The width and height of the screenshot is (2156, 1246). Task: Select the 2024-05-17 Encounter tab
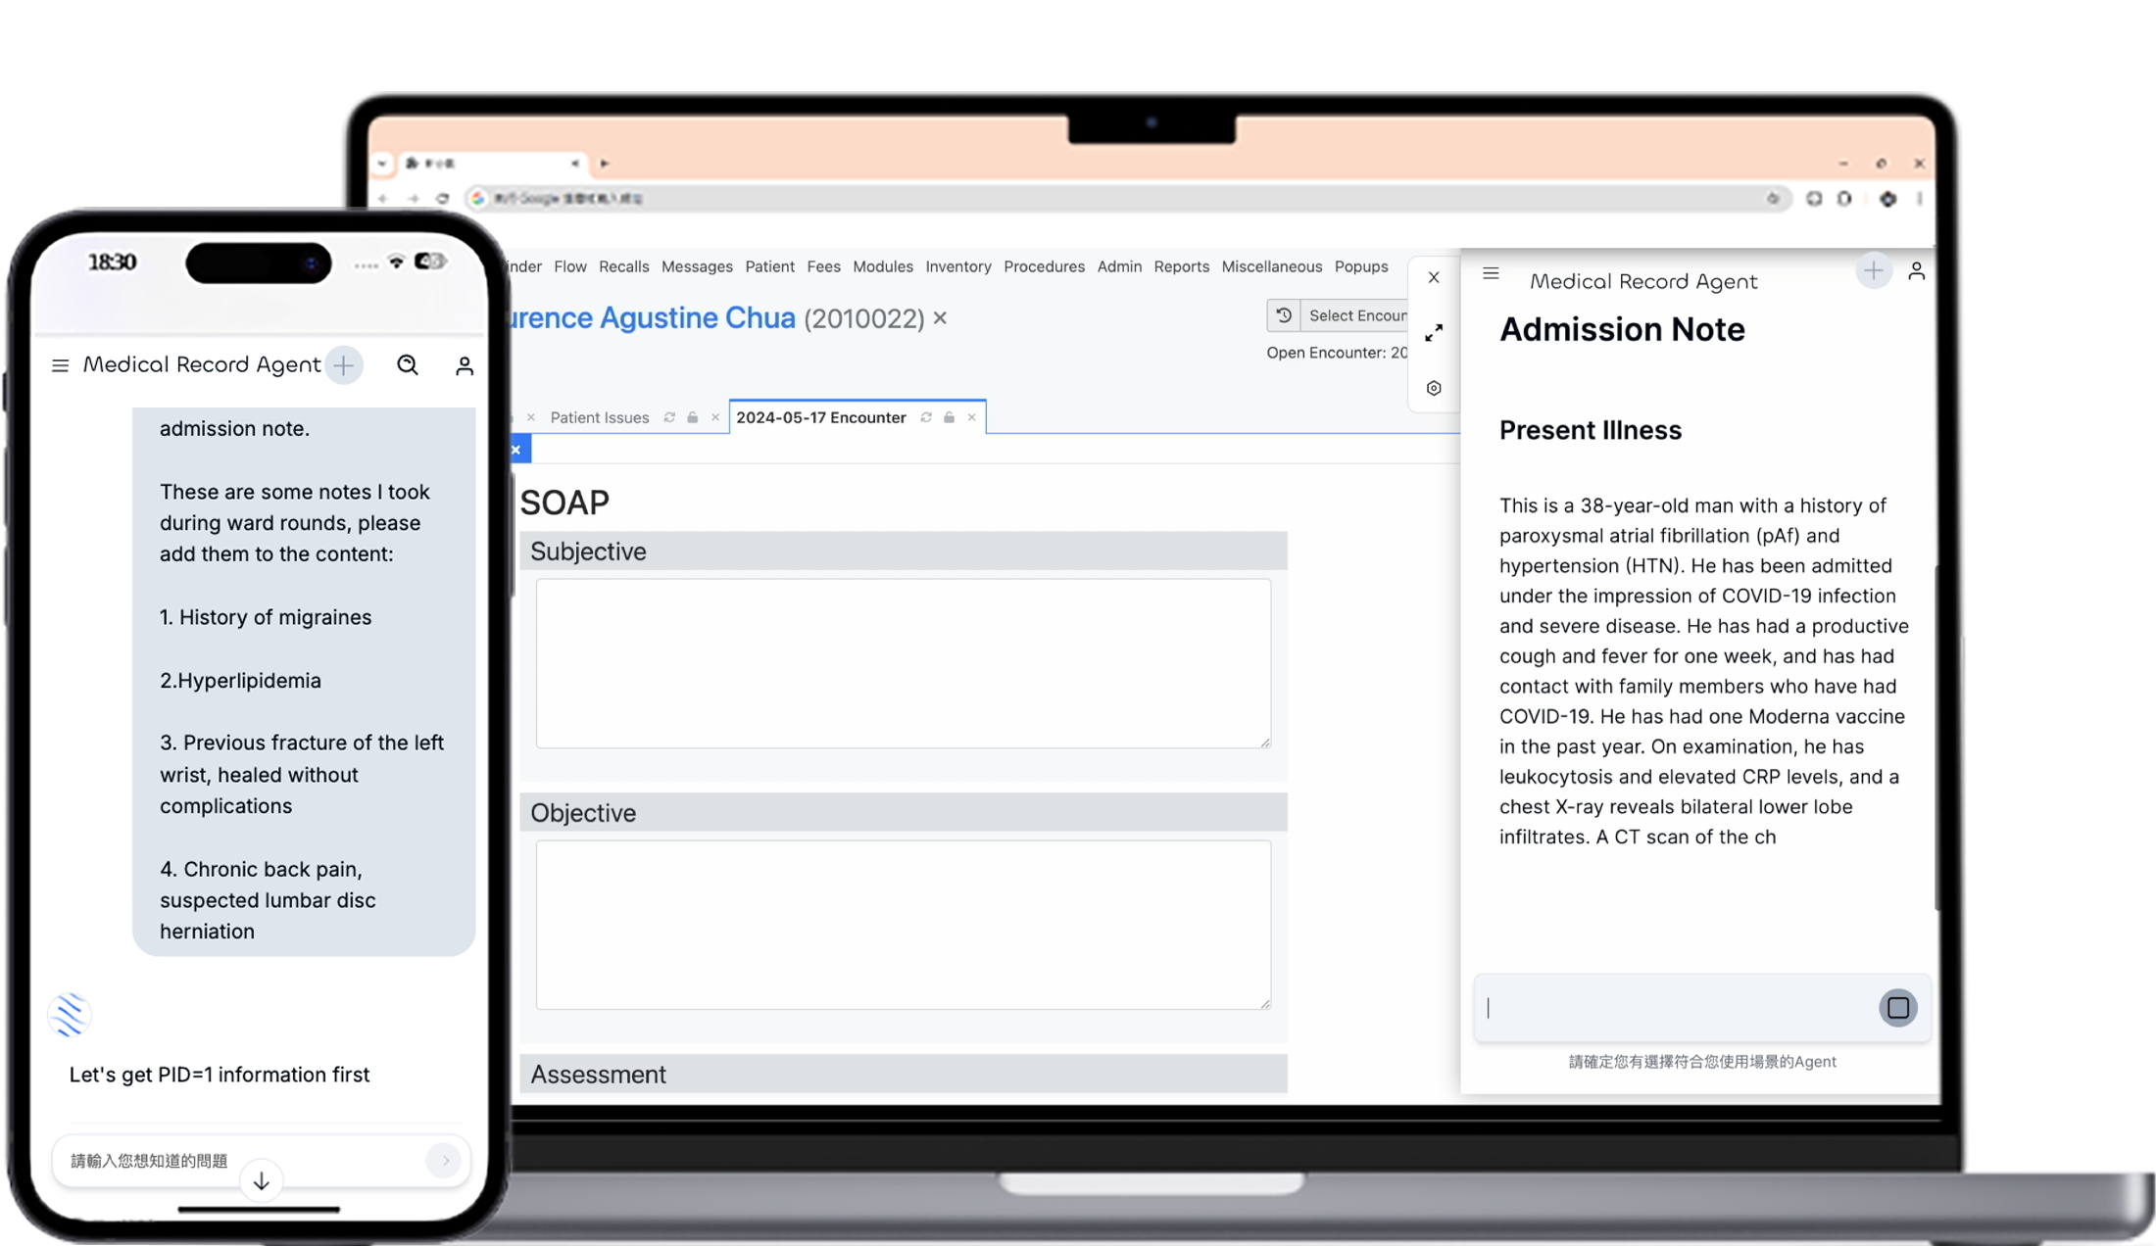coord(820,417)
